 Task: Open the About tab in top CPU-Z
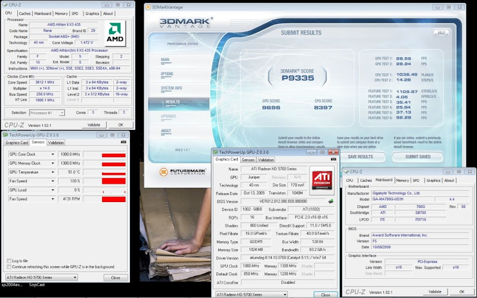point(108,13)
